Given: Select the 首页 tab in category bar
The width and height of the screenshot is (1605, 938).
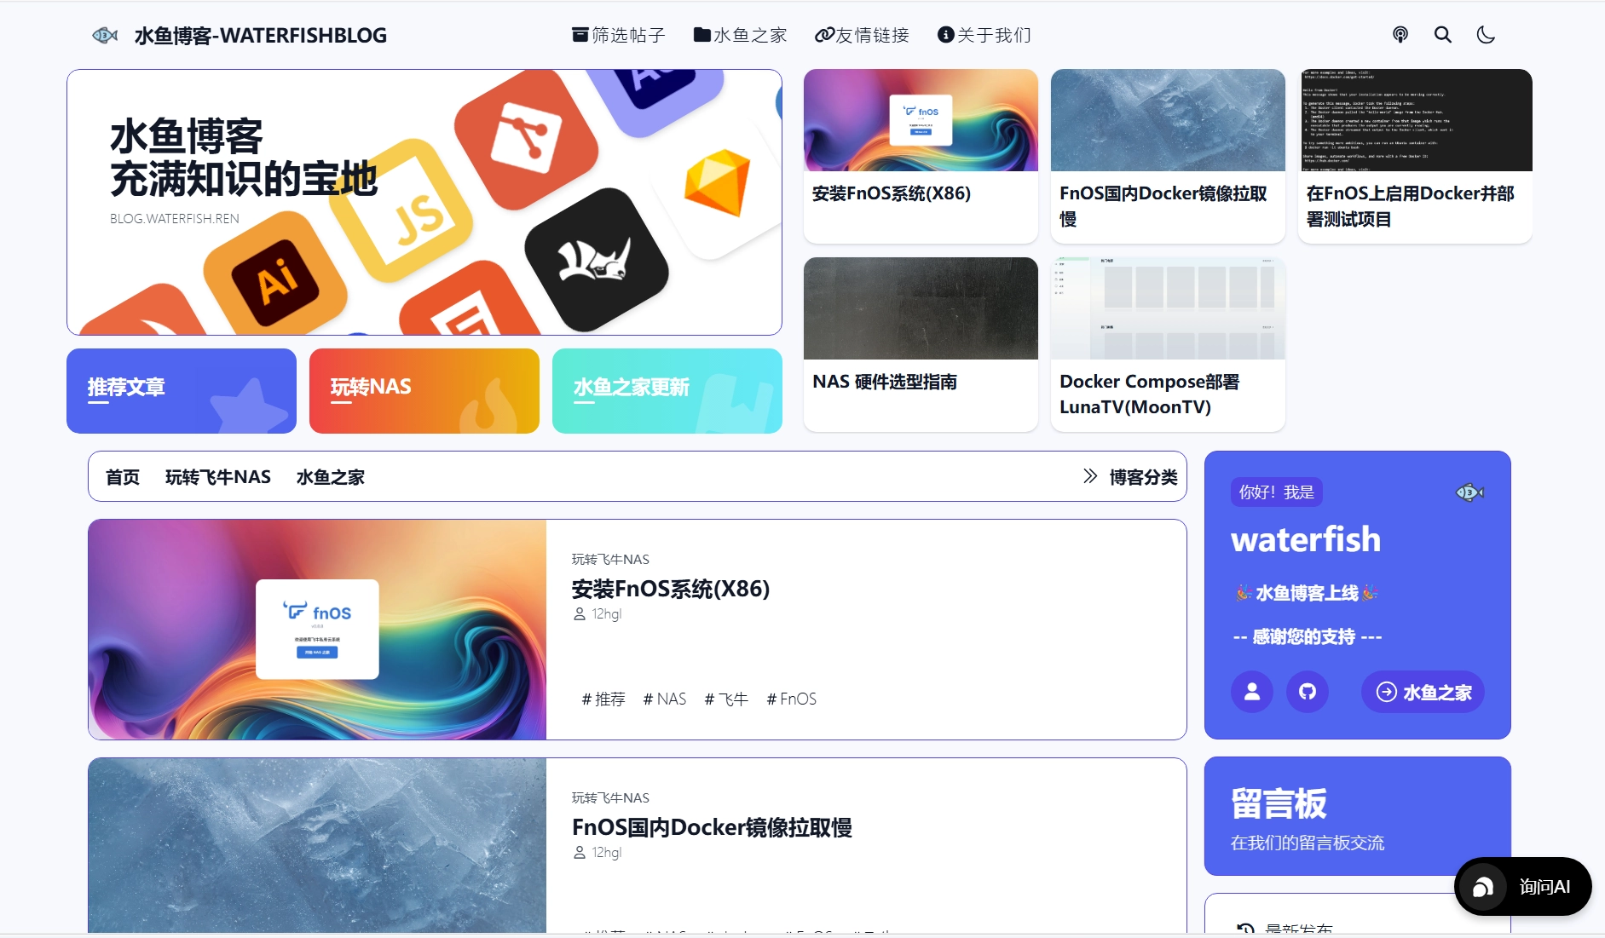Looking at the screenshot, I should point(123,477).
